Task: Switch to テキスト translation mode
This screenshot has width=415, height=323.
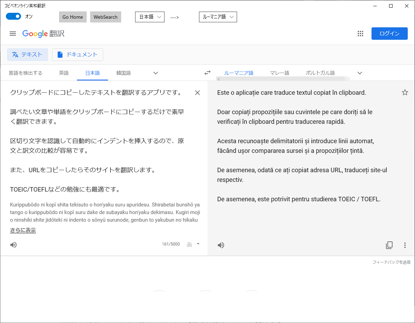Action: pyautogui.click(x=28, y=55)
